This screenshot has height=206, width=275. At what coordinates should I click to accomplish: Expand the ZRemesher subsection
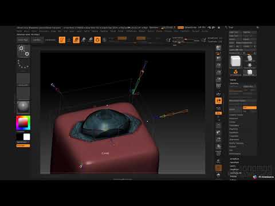(234, 140)
